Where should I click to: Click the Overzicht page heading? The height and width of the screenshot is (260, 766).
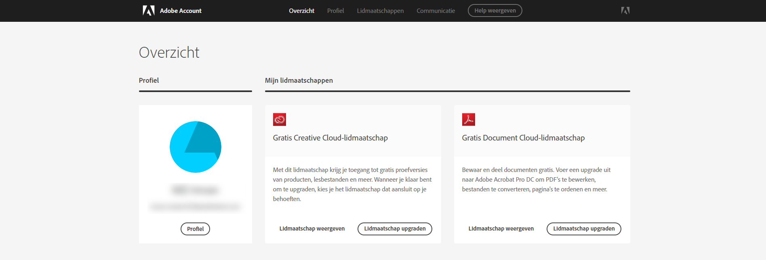169,52
